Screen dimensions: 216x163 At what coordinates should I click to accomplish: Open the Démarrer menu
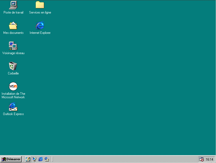coord(11,159)
